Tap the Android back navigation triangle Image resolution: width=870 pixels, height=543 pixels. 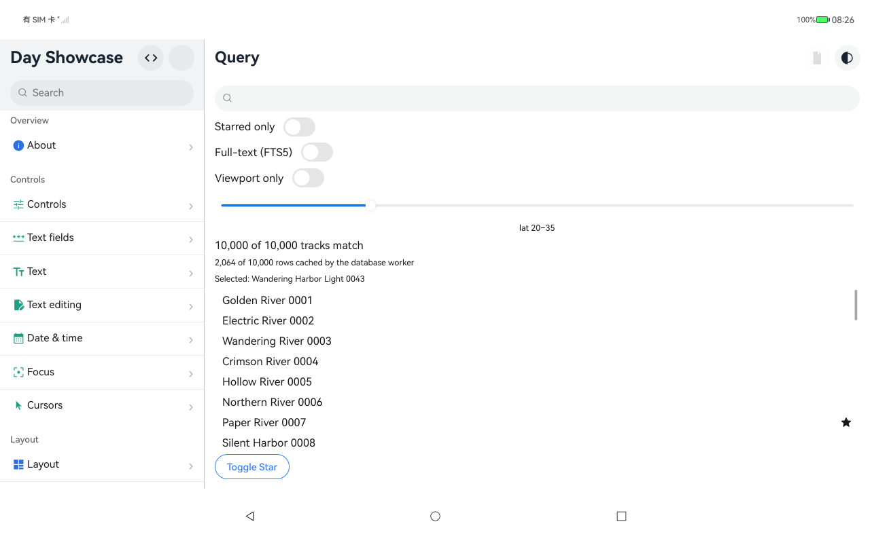coord(249,516)
